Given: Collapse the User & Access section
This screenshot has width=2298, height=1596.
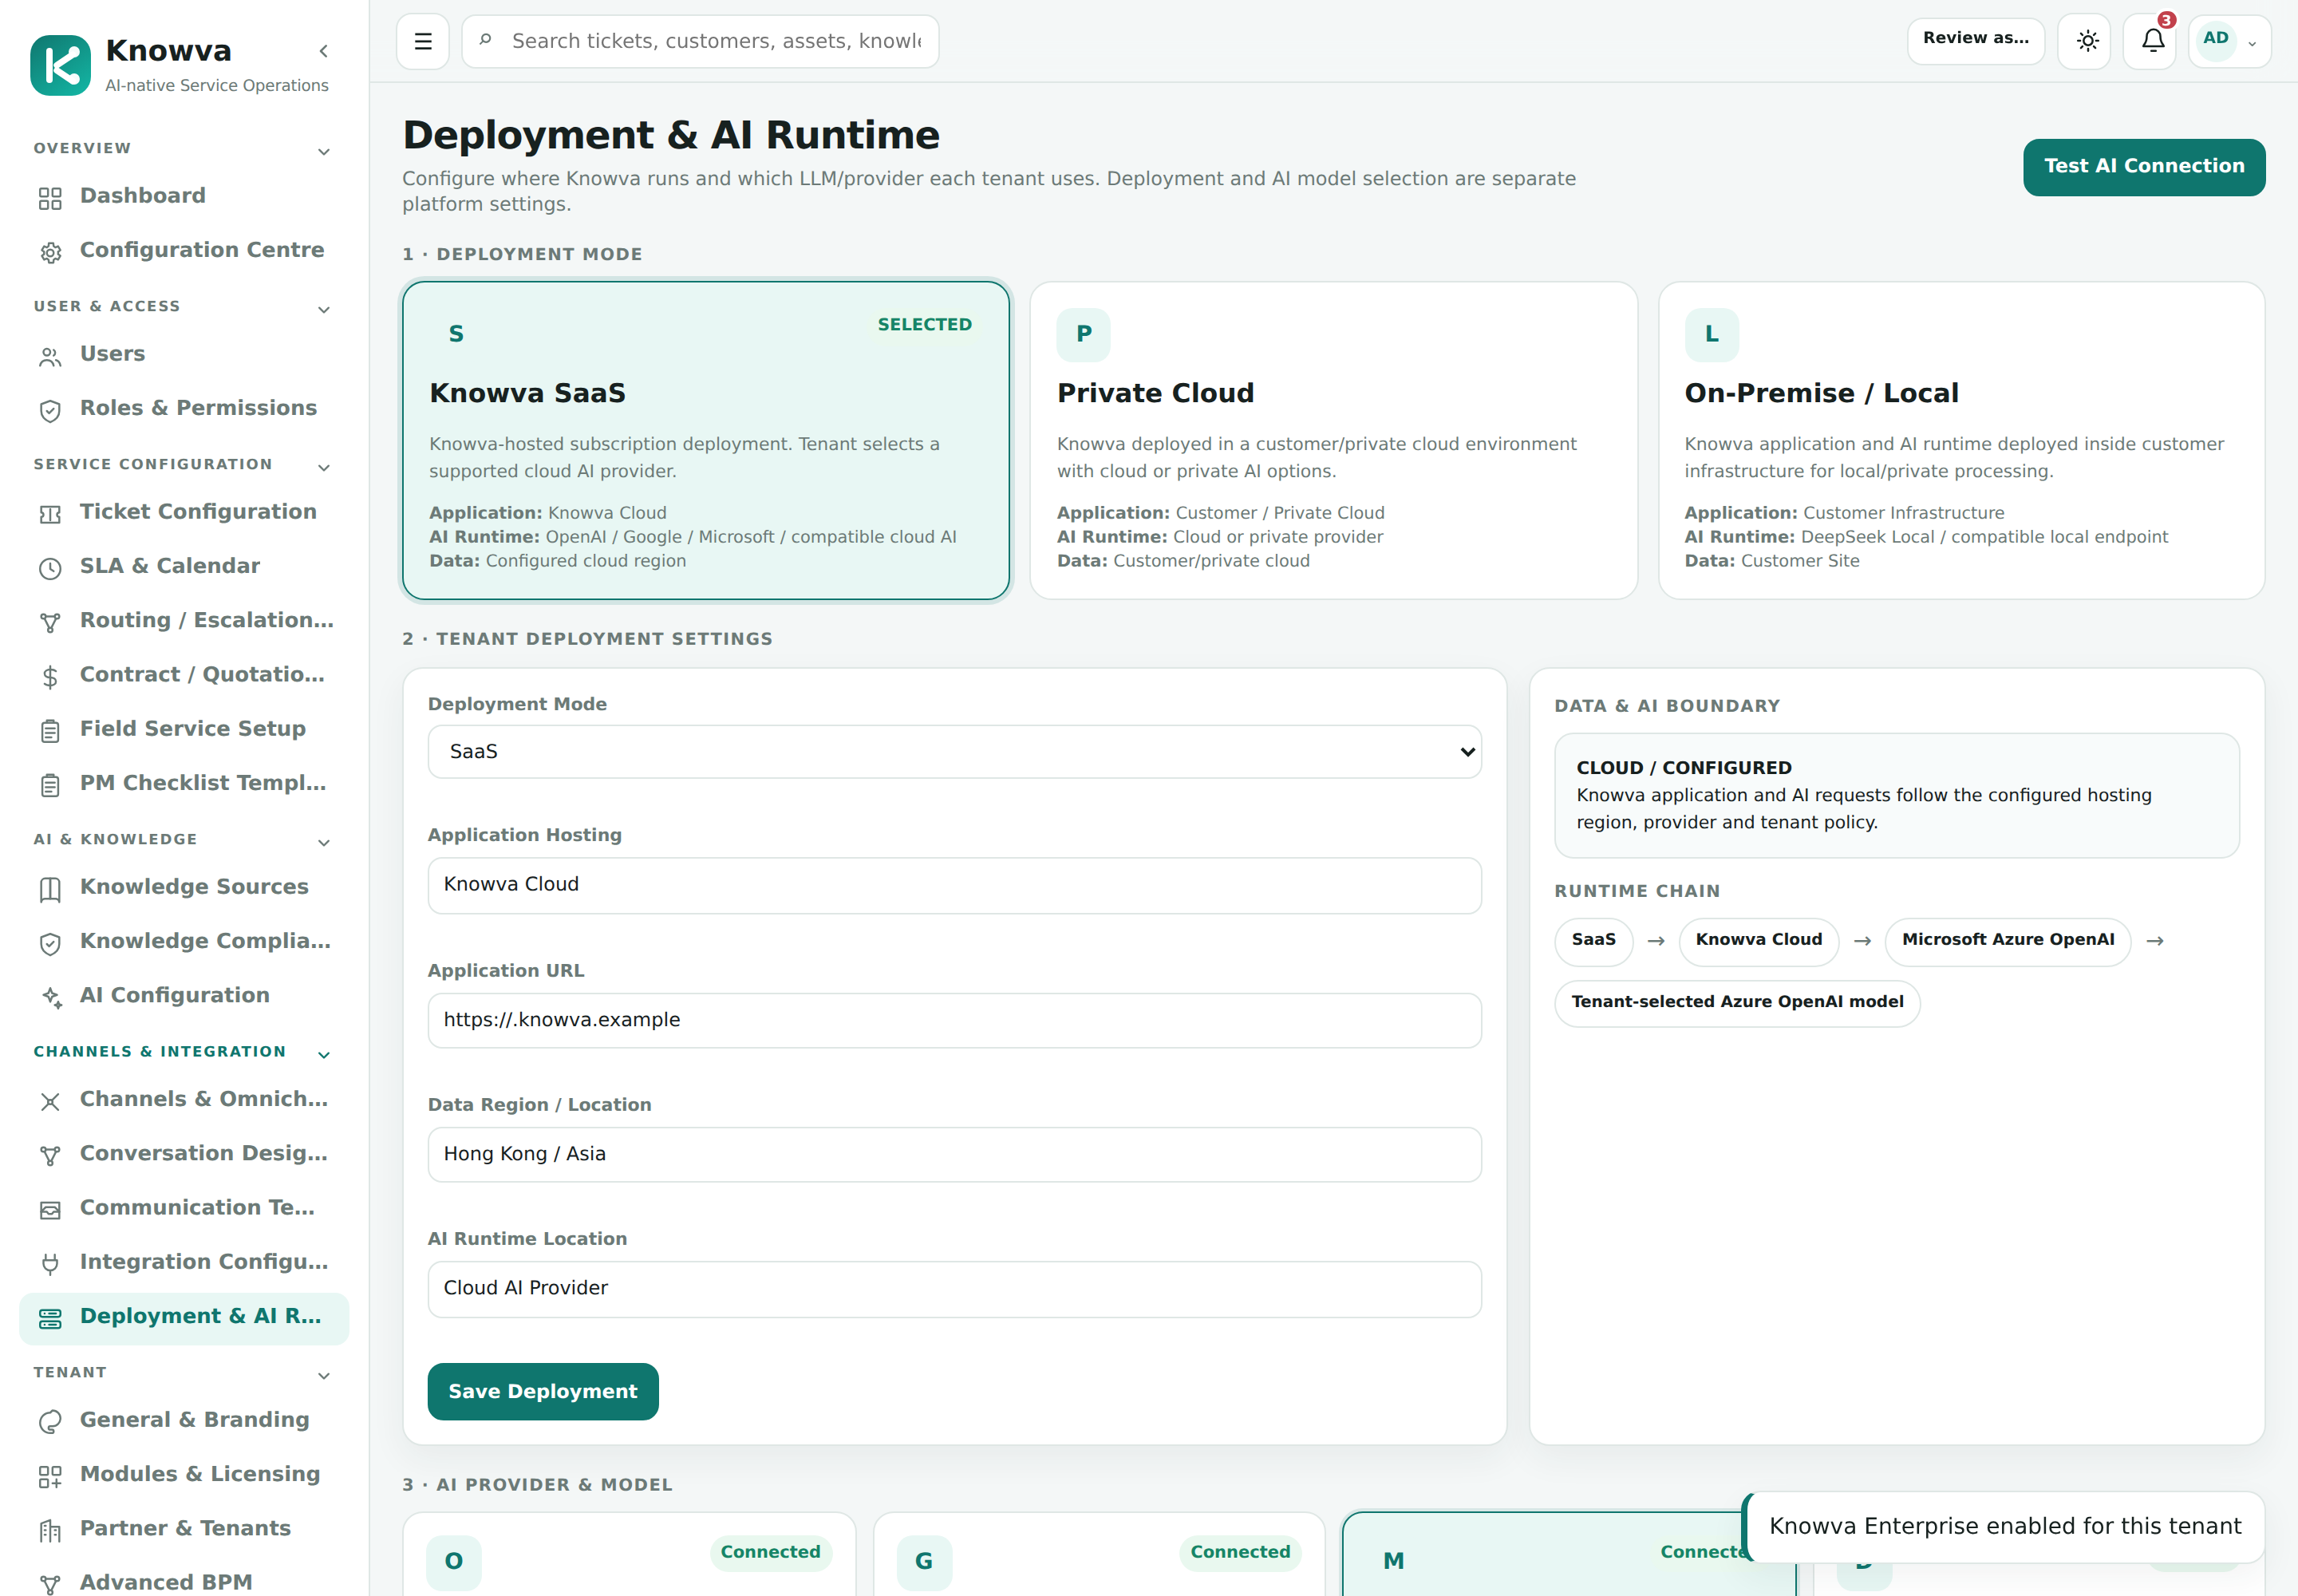Looking at the screenshot, I should pyautogui.click(x=324, y=309).
